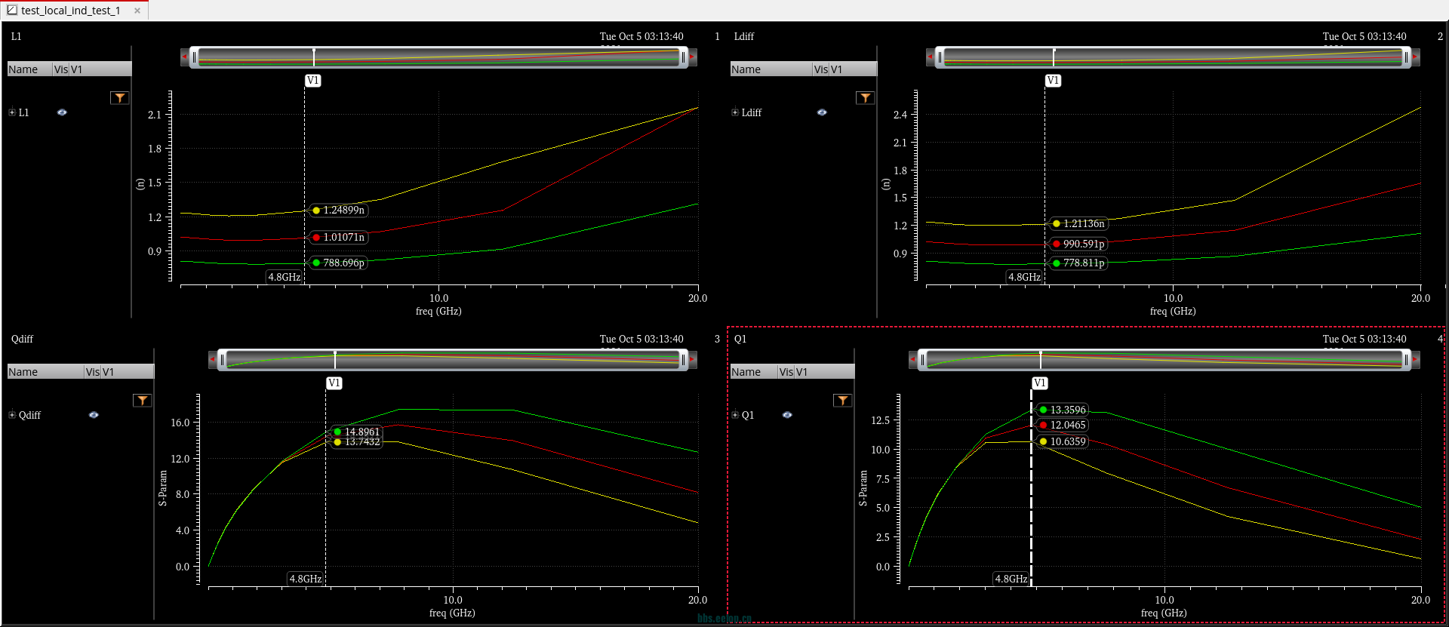Toggle visibility eye for Q1 trace
1449x627 pixels.
pos(787,415)
